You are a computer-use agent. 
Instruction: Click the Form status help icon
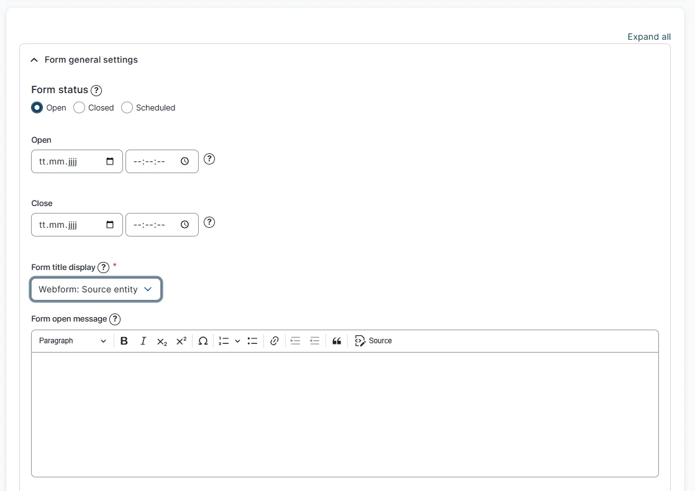(x=96, y=91)
